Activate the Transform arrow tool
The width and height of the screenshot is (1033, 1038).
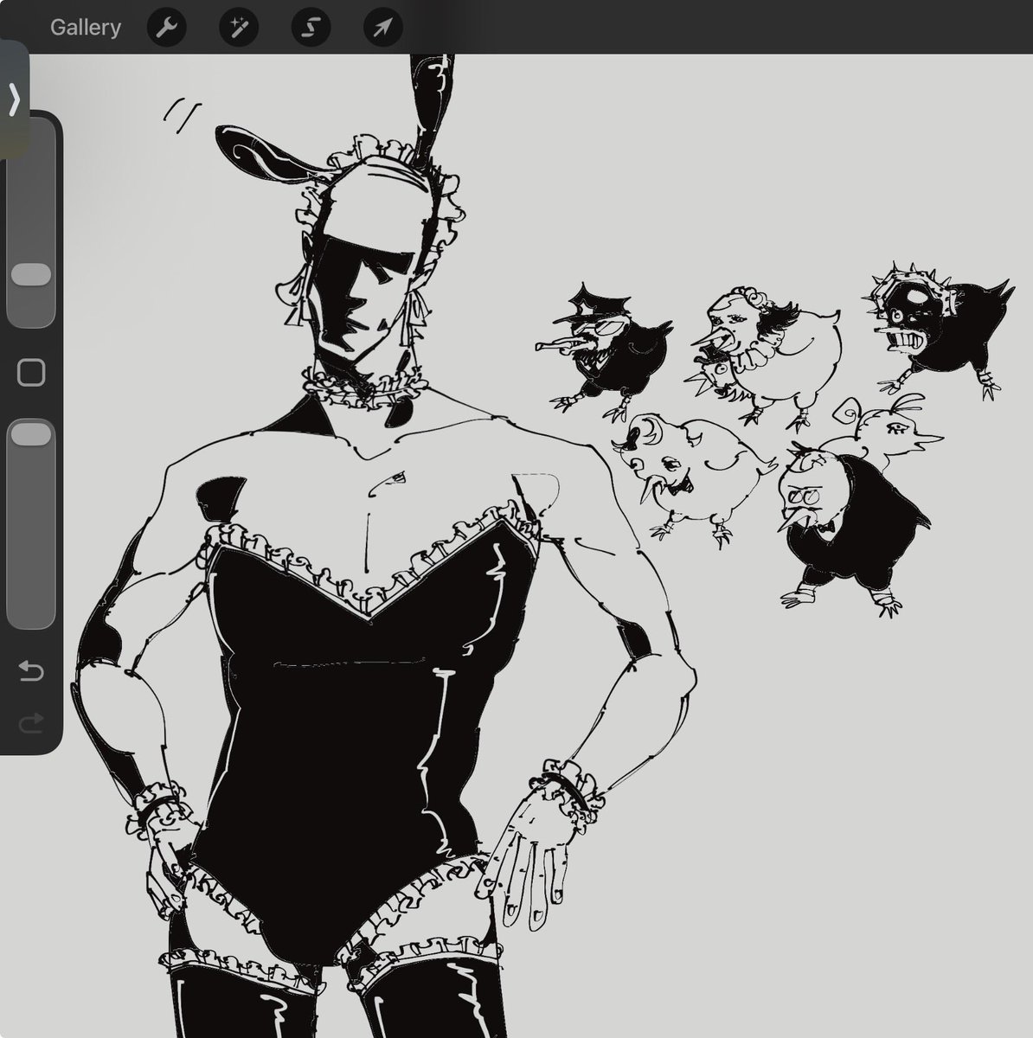pos(382,28)
